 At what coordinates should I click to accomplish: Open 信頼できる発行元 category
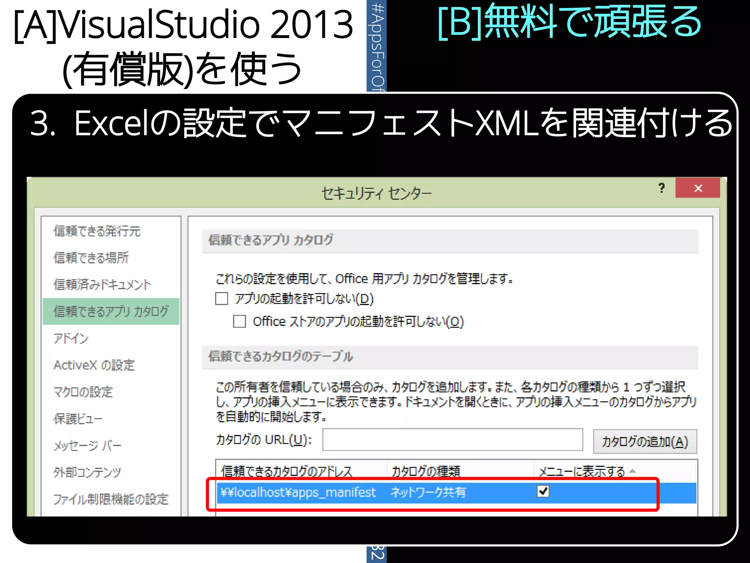pos(97,231)
